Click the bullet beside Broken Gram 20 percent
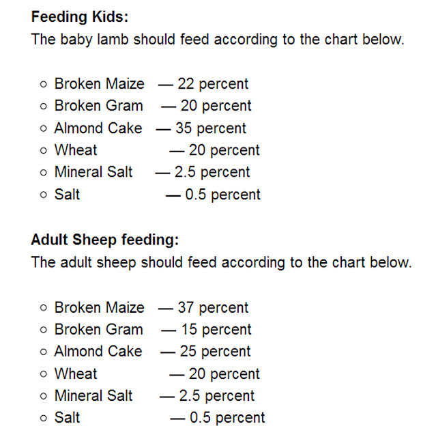This screenshot has height=437, width=436. [x=44, y=107]
